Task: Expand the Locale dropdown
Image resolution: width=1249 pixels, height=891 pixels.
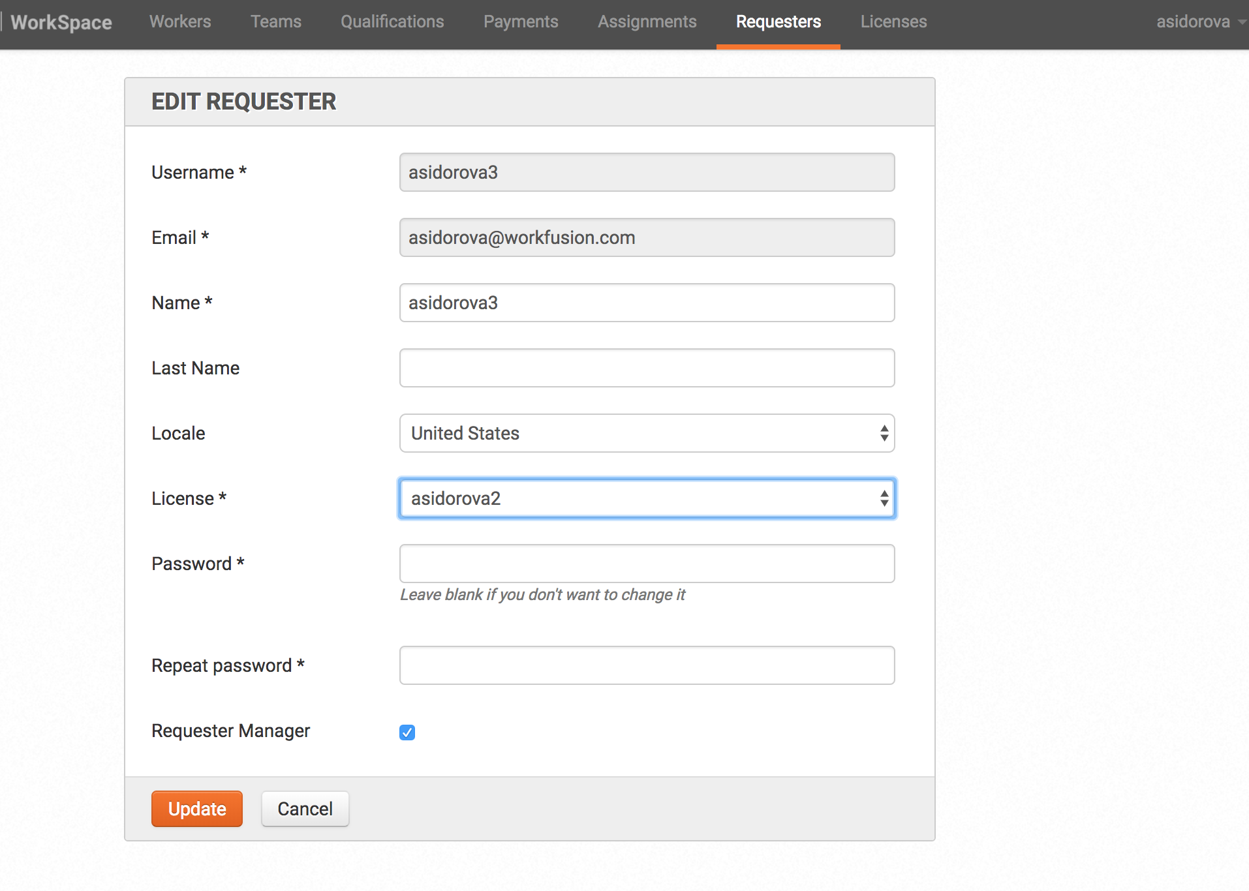Action: click(x=647, y=433)
